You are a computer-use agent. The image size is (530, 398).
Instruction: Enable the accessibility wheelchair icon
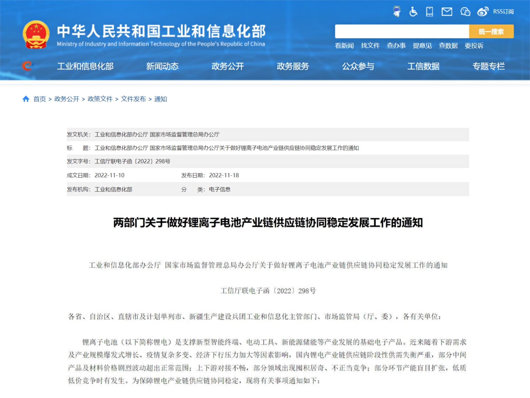(413, 12)
